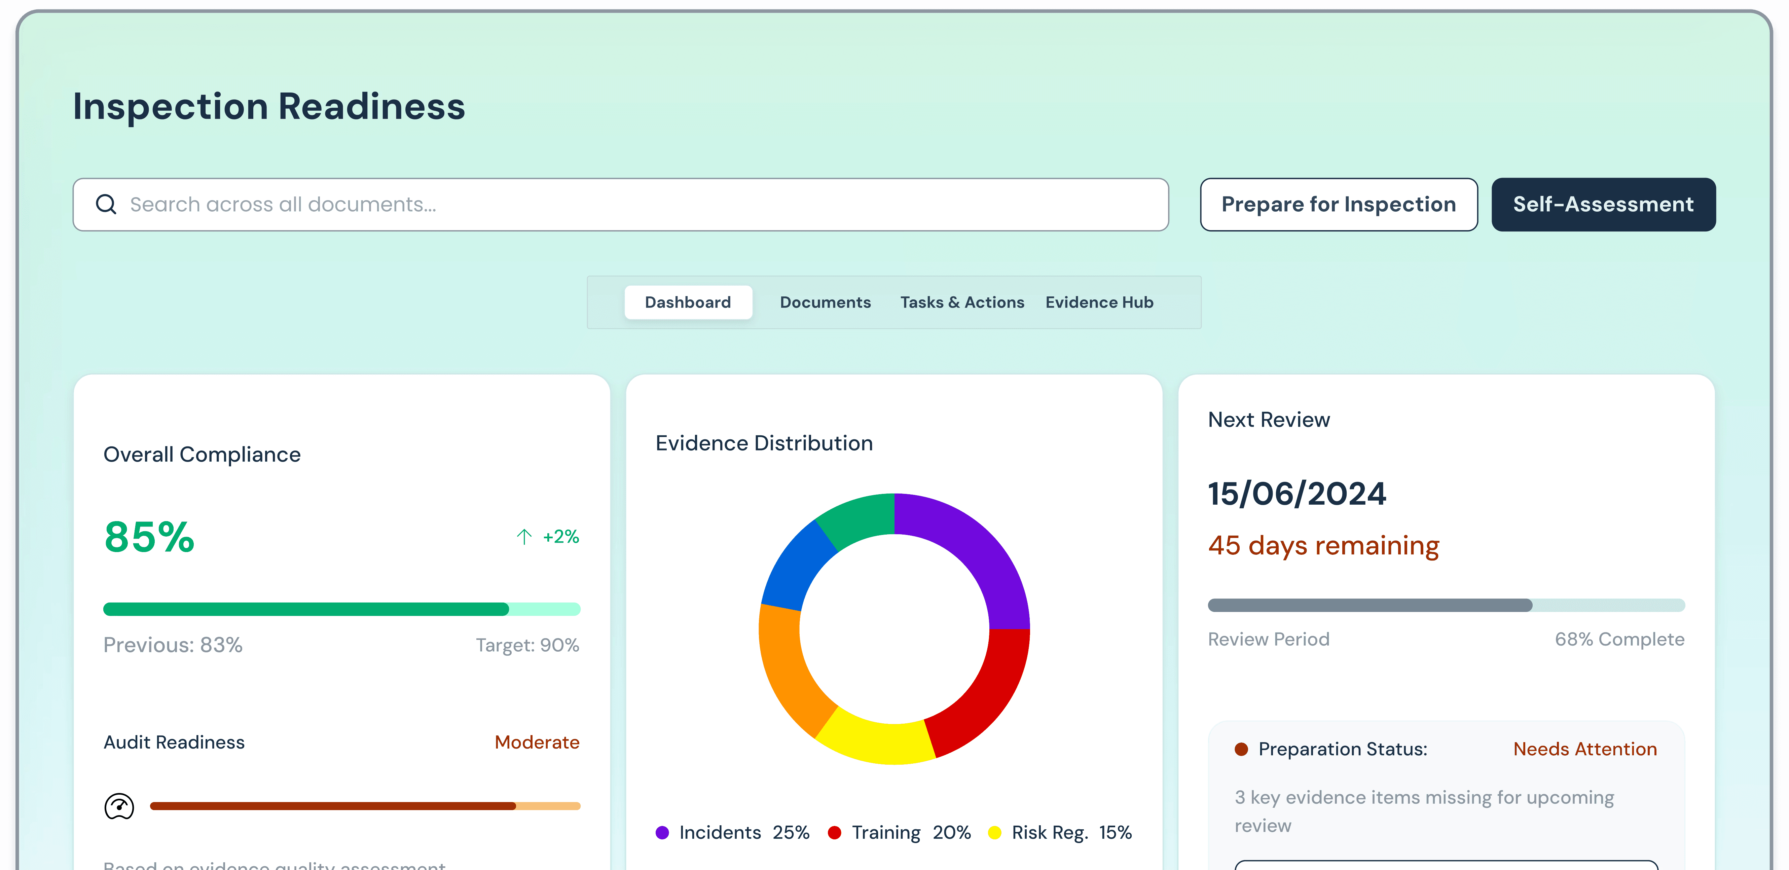This screenshot has height=870, width=1789.
Task: Open the Tasks & Actions tab
Action: tap(962, 303)
